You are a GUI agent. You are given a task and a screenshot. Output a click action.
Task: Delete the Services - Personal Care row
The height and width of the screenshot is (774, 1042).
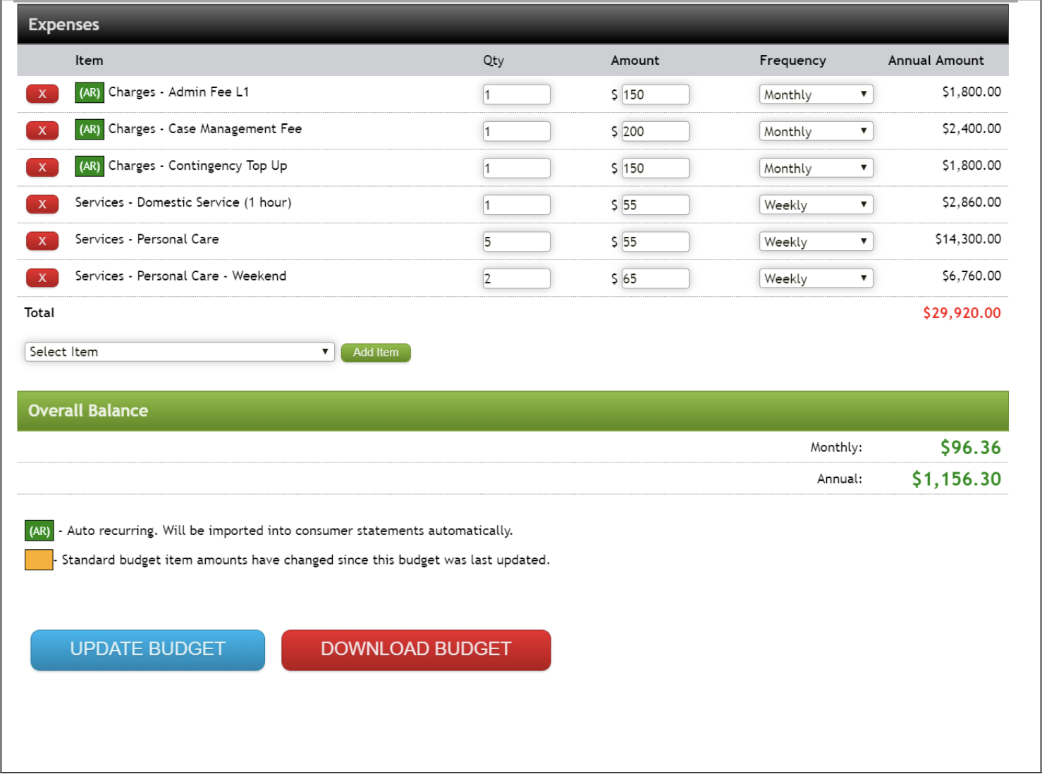coord(42,240)
